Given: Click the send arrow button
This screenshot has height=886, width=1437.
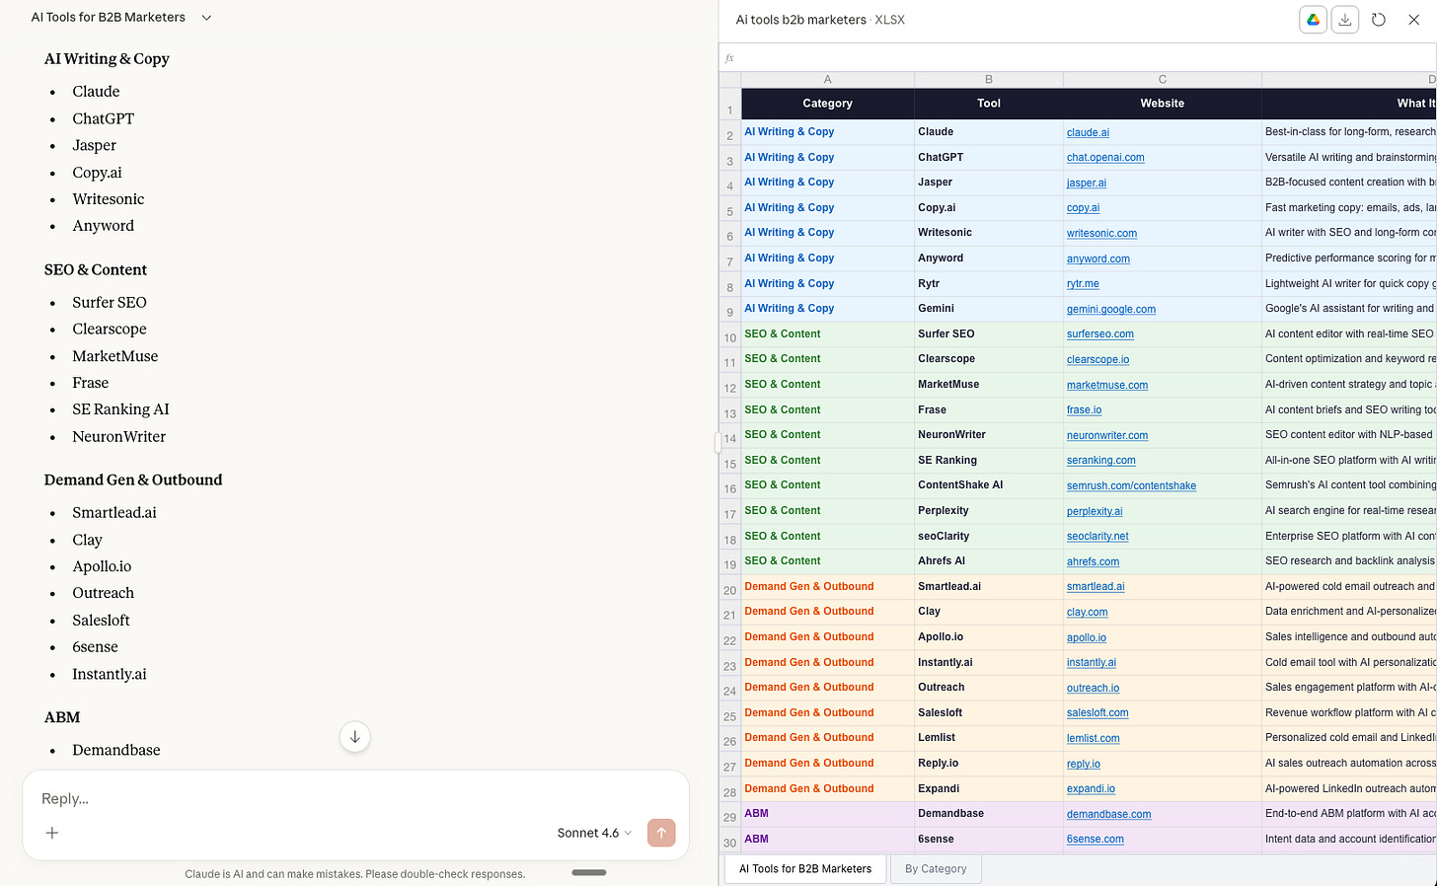Looking at the screenshot, I should coord(661,833).
